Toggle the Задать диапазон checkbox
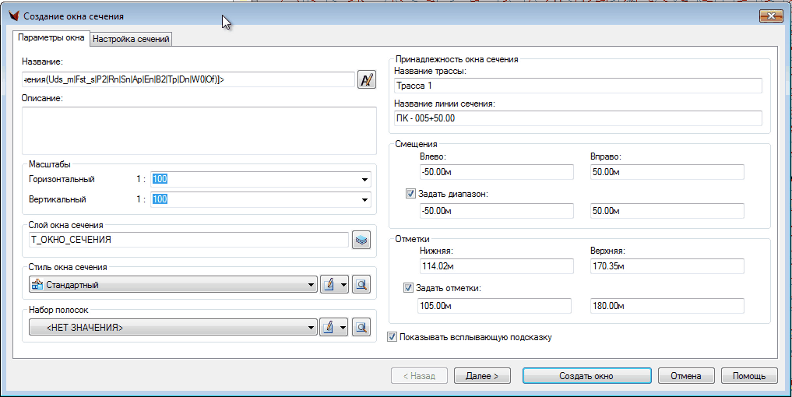The image size is (792, 397). 411,194
